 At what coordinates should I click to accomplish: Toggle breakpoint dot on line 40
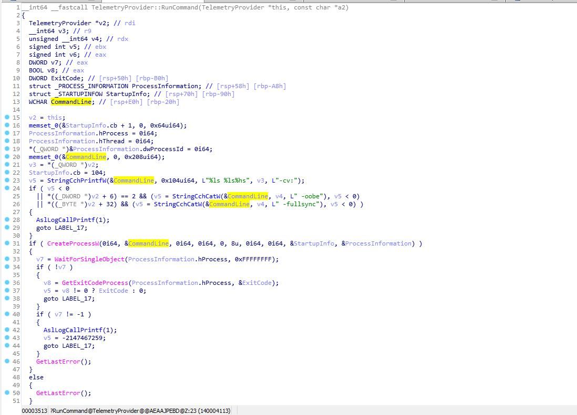tap(7, 314)
